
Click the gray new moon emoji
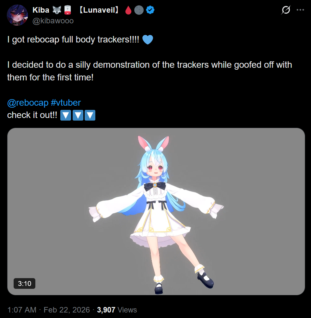[139, 10]
